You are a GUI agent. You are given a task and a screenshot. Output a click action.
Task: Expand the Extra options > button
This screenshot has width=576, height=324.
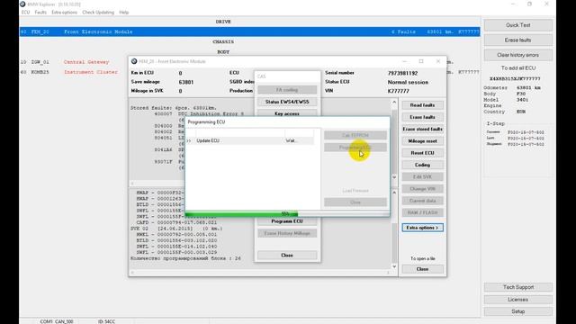click(x=422, y=228)
